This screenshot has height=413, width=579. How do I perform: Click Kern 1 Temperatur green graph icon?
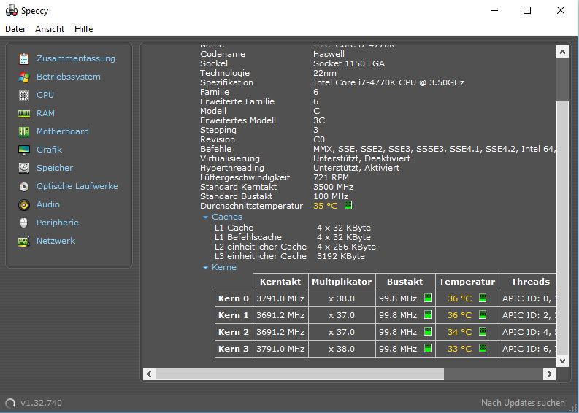pos(482,314)
